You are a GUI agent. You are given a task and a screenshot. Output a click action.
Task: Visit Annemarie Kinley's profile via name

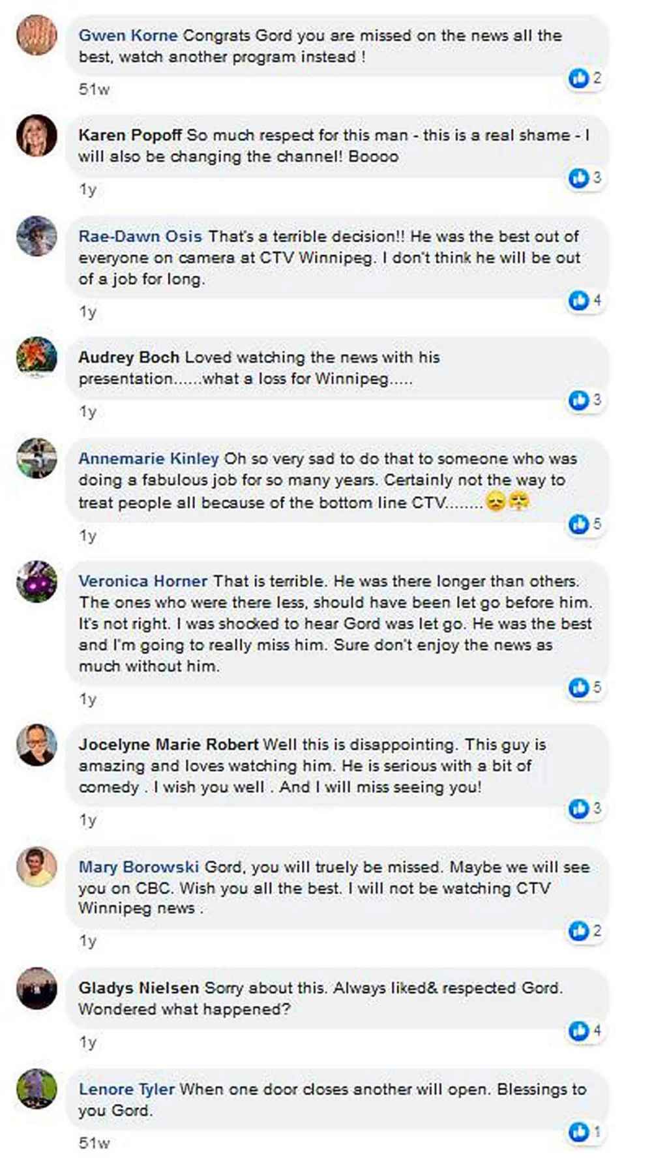click(149, 458)
